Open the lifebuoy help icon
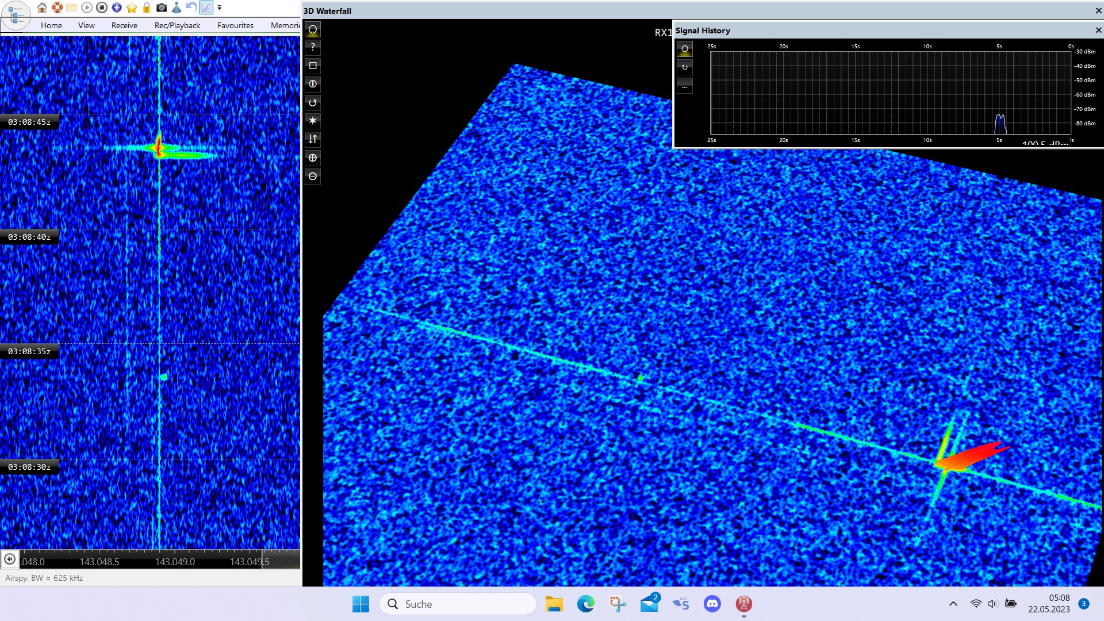 pyautogui.click(x=57, y=7)
